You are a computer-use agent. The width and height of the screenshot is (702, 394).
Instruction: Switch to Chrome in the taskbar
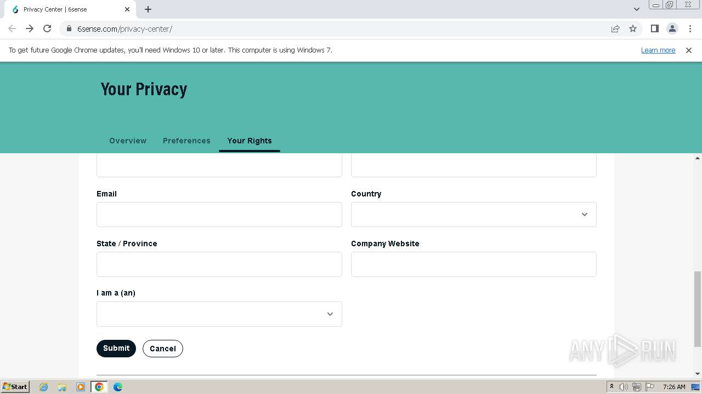click(99, 387)
